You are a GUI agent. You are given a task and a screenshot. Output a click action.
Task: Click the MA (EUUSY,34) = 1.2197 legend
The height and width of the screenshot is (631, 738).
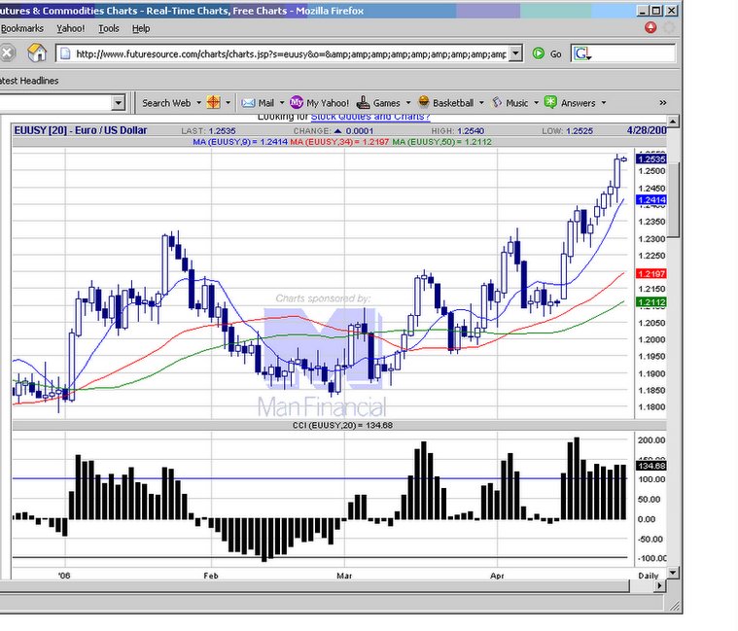click(339, 142)
